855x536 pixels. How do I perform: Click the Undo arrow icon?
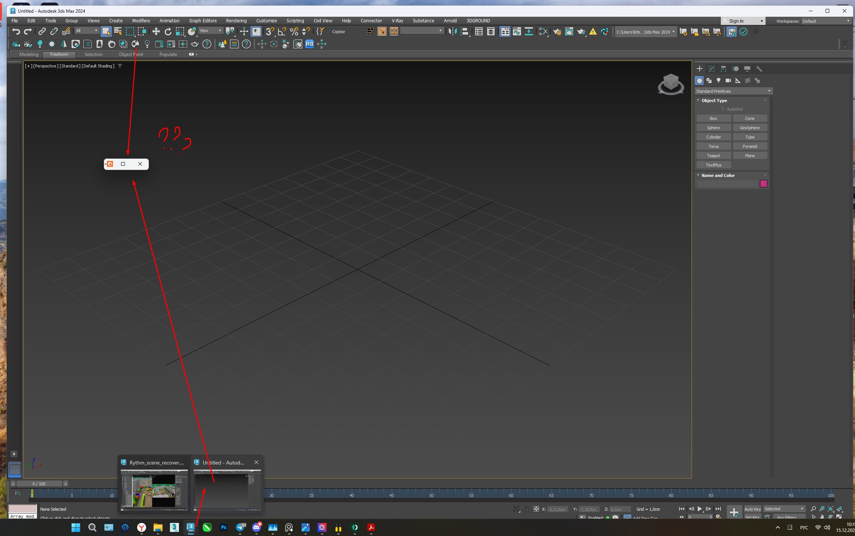pos(16,32)
